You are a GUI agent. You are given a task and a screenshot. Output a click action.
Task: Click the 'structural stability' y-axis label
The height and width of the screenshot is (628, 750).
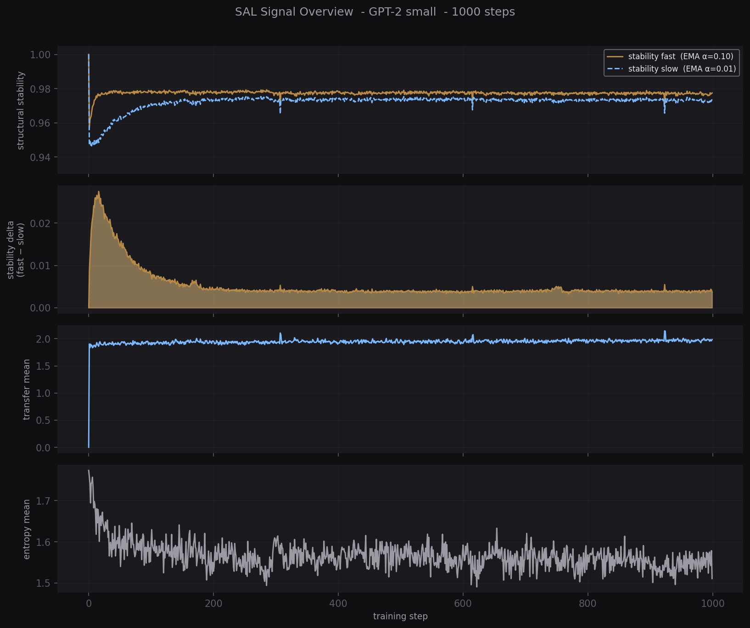point(21,111)
